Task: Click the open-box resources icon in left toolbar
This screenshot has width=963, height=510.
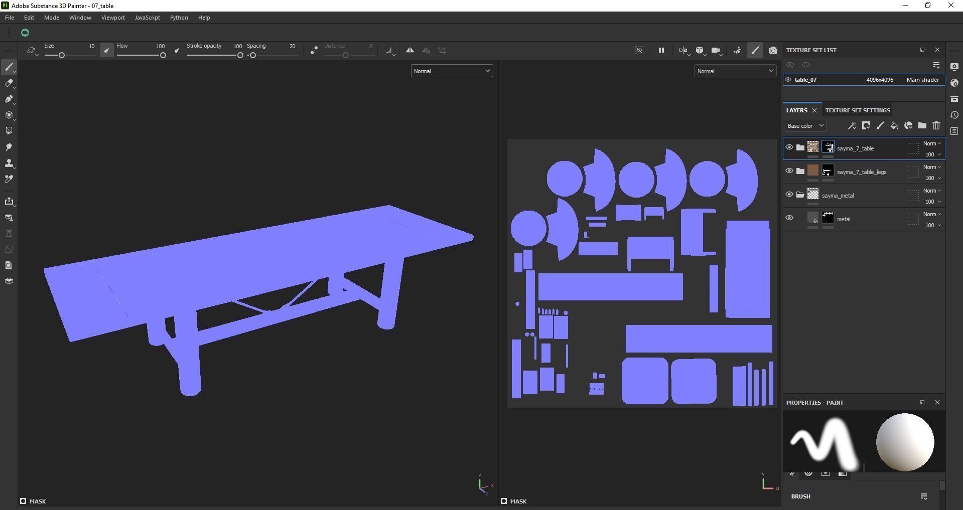Action: [x=9, y=281]
